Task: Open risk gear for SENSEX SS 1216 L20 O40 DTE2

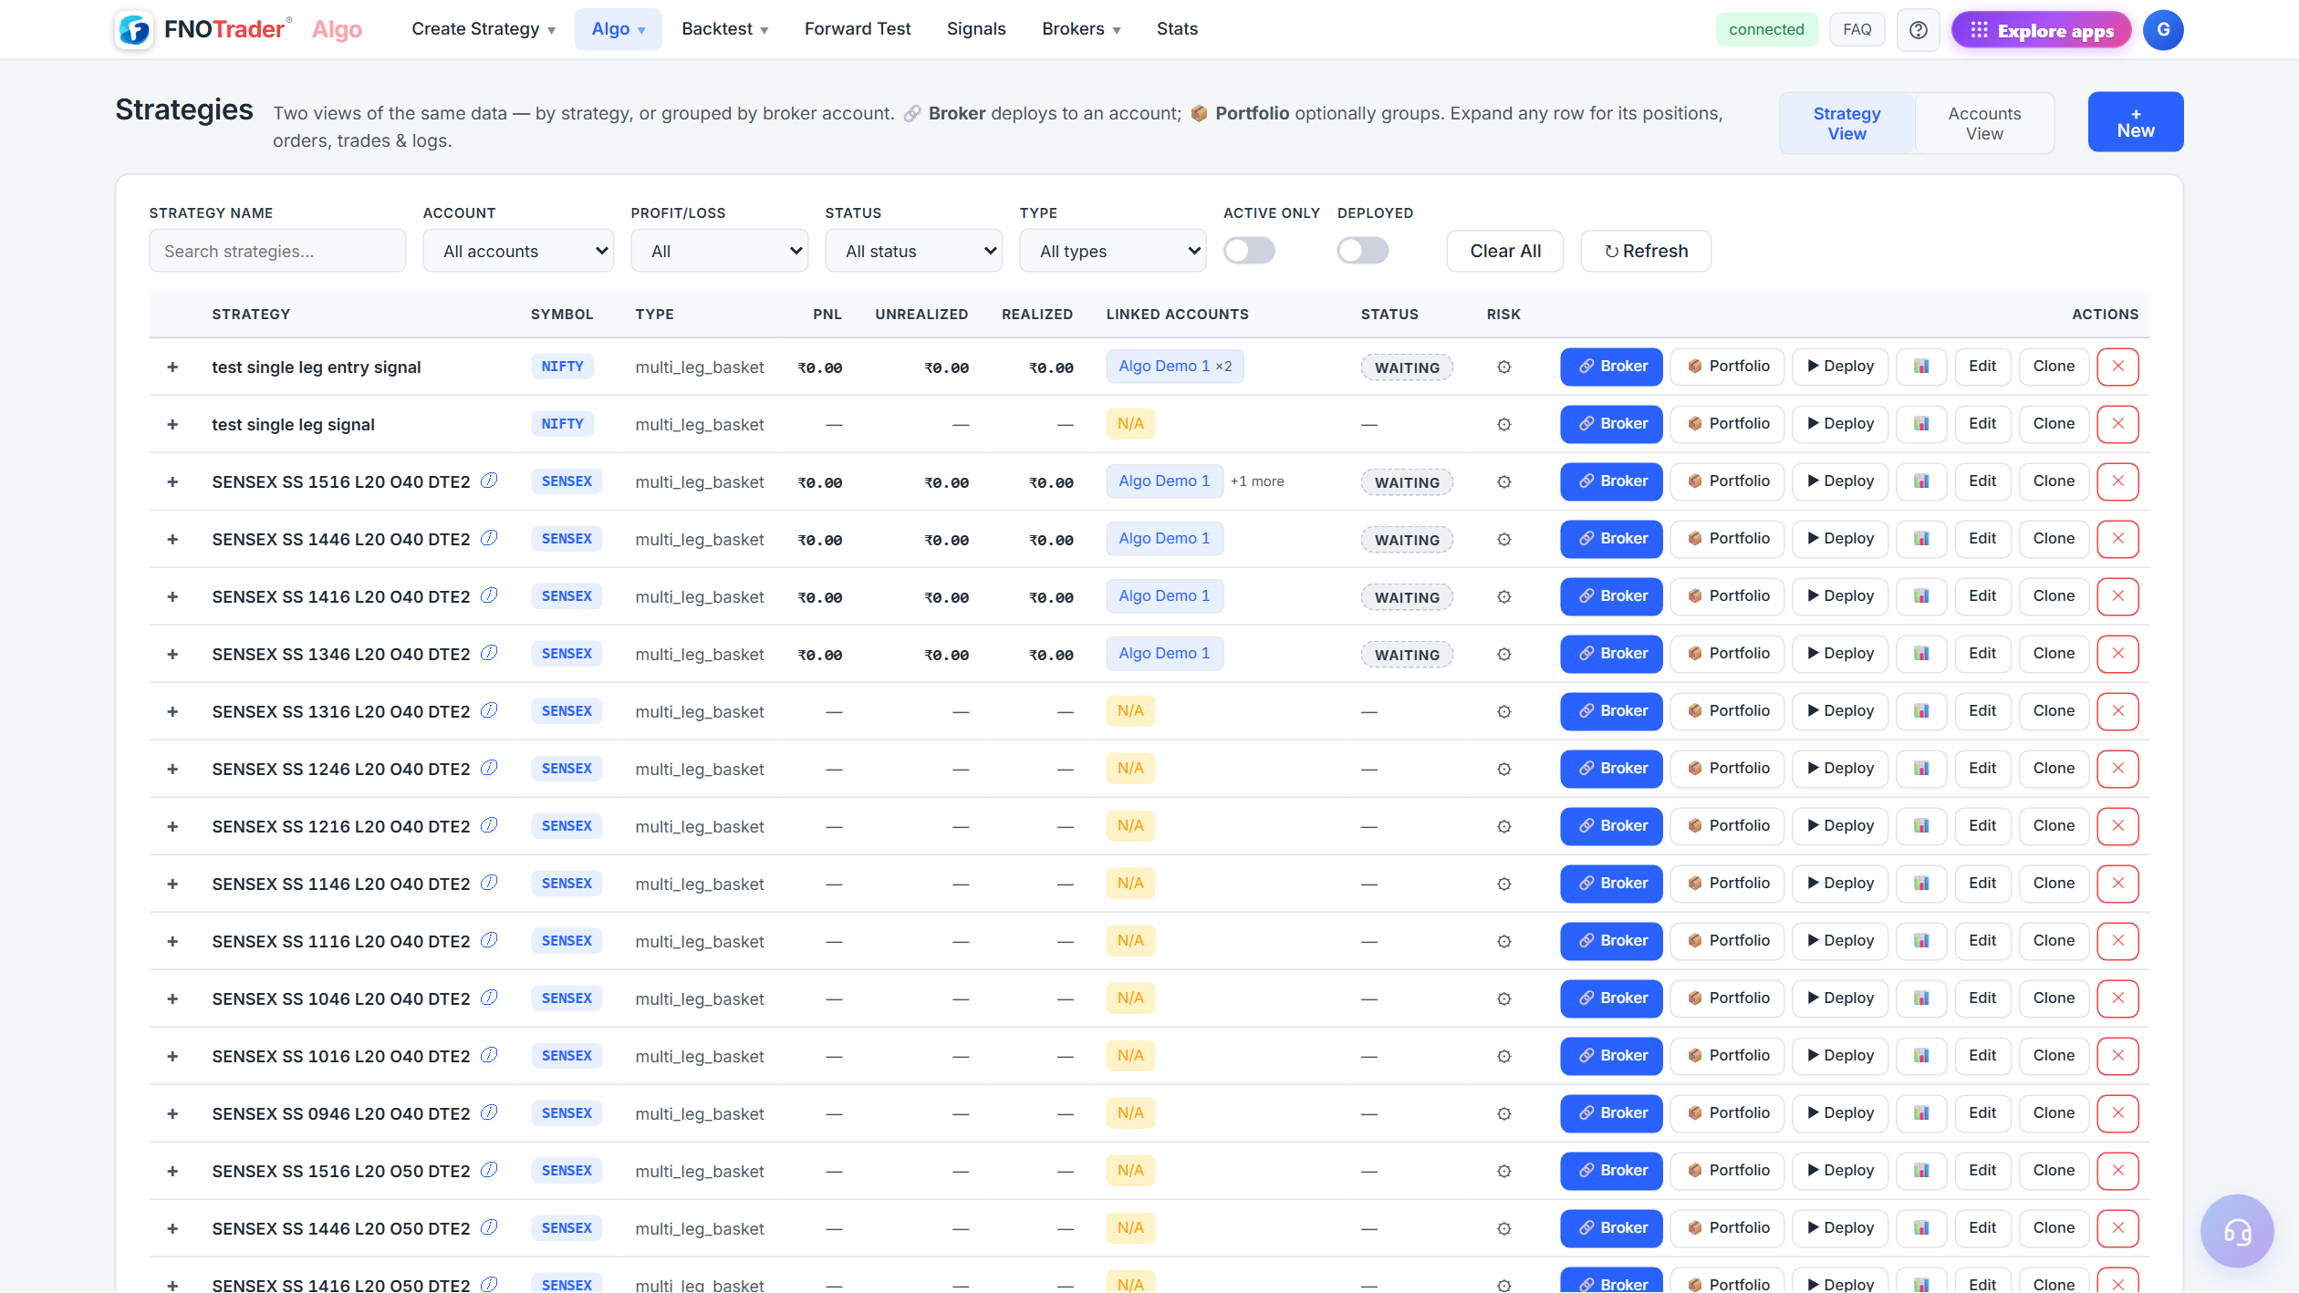Action: click(x=1504, y=827)
